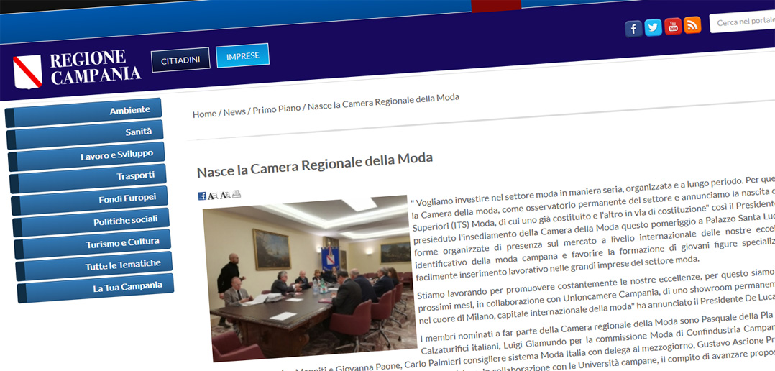Open Sanità in the sidebar menu
Screen dimensions: 775x371
85,134
